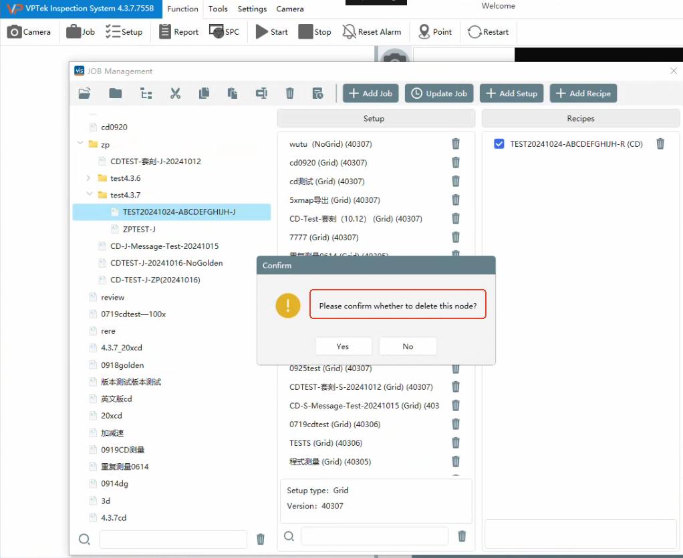
Task: Select the review job in tree
Action: [112, 297]
